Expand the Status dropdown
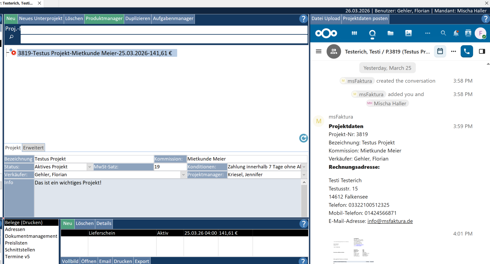Viewport: 490px width, 264px height. pyautogui.click(x=90, y=167)
